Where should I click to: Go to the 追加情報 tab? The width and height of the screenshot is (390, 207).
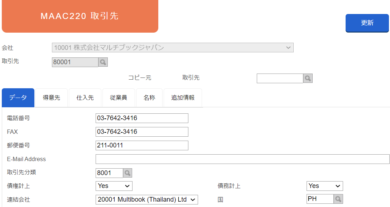coord(183,98)
